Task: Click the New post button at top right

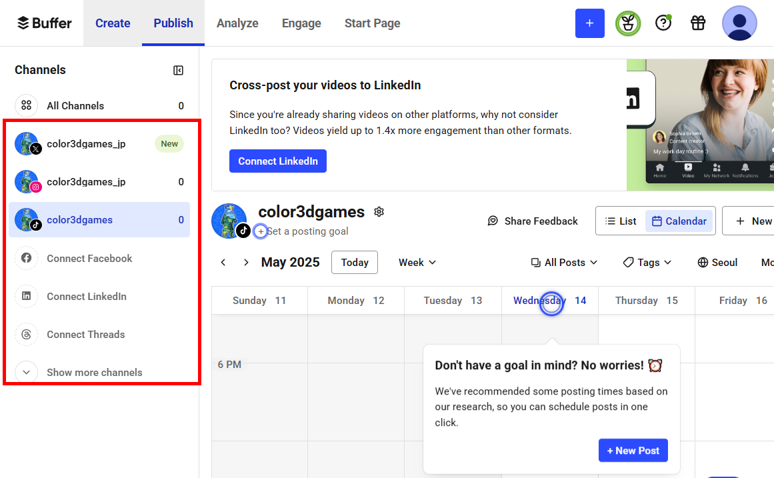Action: coord(749,221)
